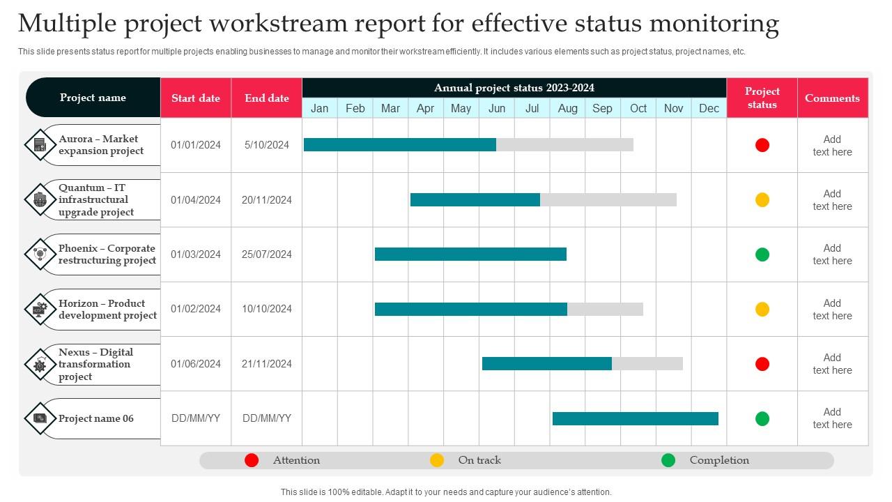Select the Comments column header
The image size is (892, 502).
832,98
